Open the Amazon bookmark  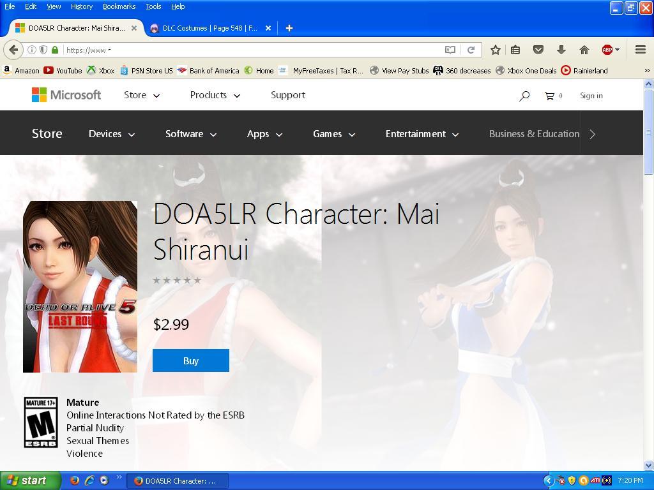point(21,70)
